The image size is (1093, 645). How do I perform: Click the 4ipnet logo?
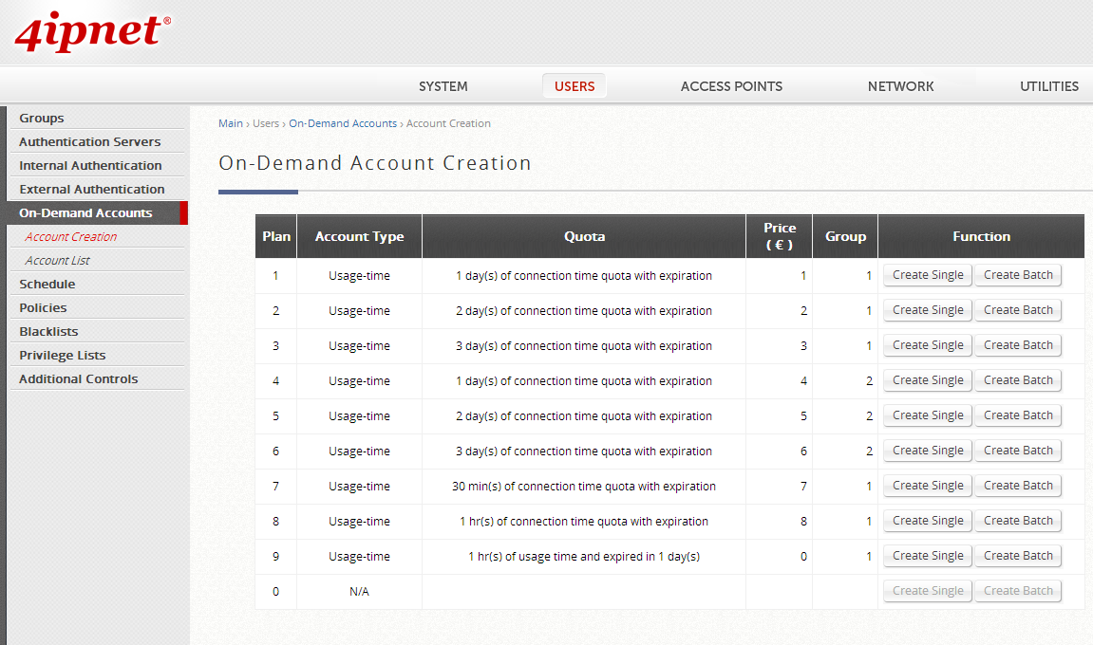coord(92,31)
